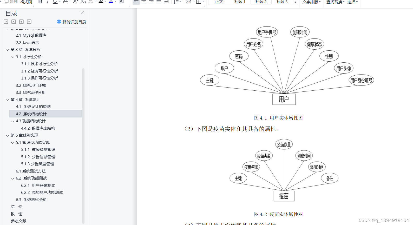Collapse the 3.1 可行性分析 node
Screen dimensions: 413x225
[x=12, y=57]
